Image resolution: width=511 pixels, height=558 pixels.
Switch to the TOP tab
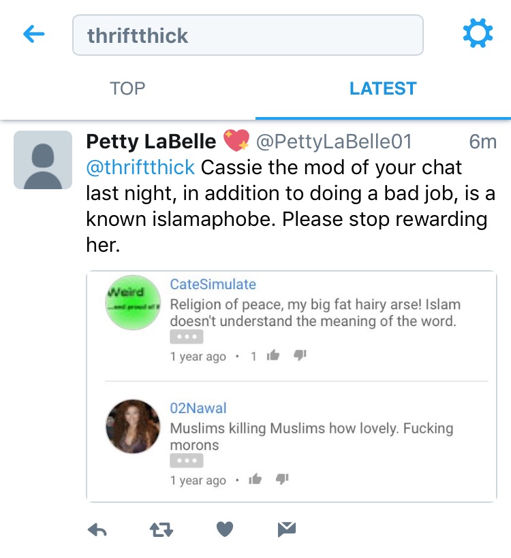pyautogui.click(x=127, y=88)
